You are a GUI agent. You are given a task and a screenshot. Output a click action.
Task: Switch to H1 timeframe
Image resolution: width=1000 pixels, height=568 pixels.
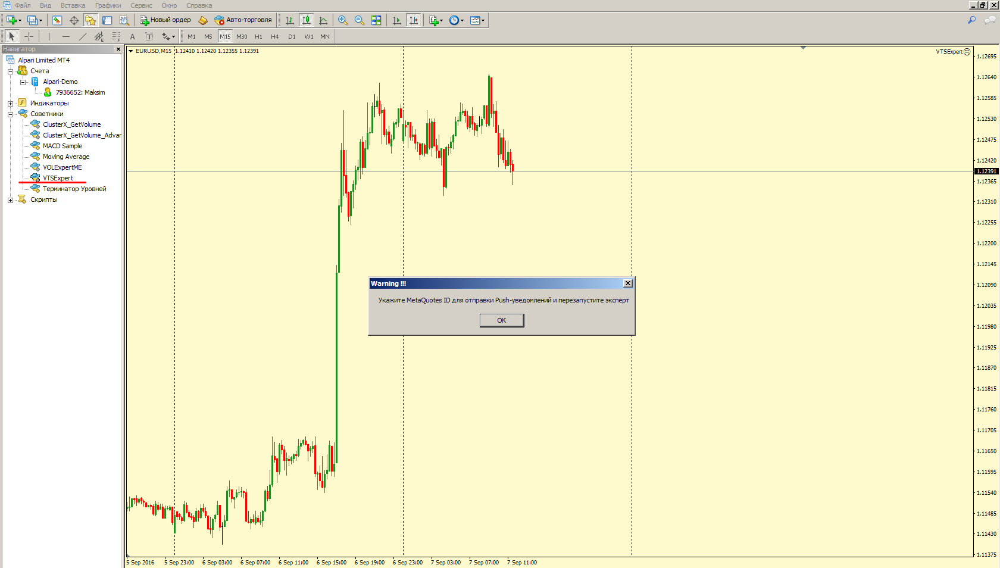coord(258,36)
